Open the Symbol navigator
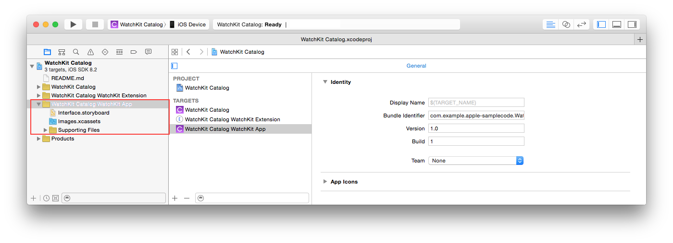673x243 pixels. [x=62, y=52]
